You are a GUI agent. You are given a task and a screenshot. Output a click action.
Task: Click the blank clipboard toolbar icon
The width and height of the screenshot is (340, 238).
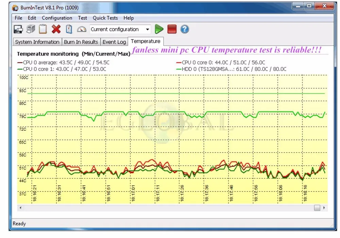pos(43,29)
